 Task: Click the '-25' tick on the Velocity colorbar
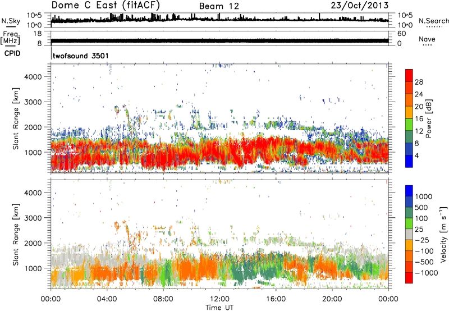[x=421, y=240]
